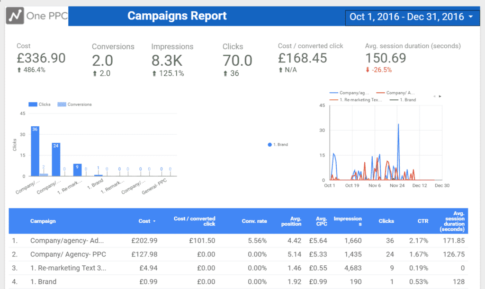Go to previous legend page arrow

[x=434, y=96]
